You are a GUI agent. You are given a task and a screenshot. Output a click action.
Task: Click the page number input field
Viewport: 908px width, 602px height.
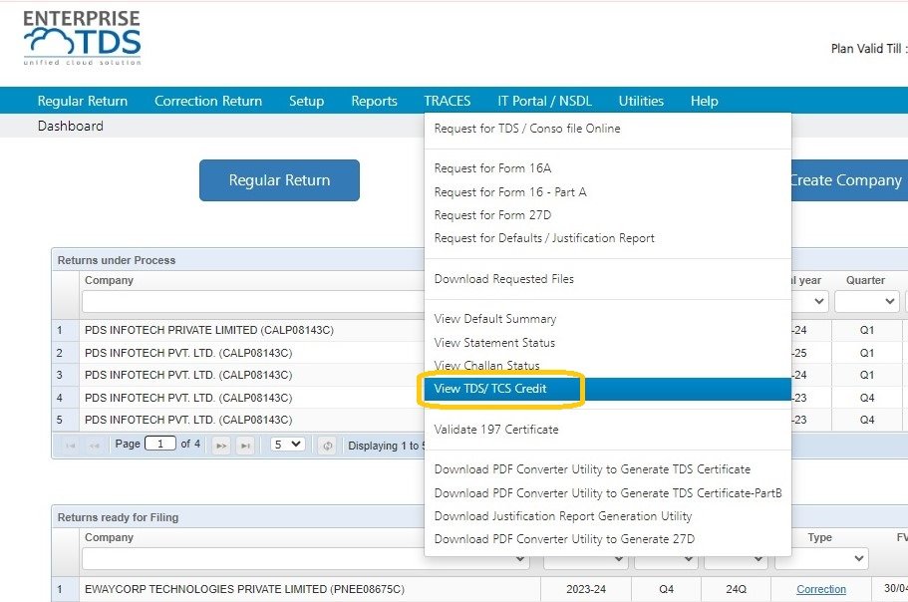pos(159,444)
